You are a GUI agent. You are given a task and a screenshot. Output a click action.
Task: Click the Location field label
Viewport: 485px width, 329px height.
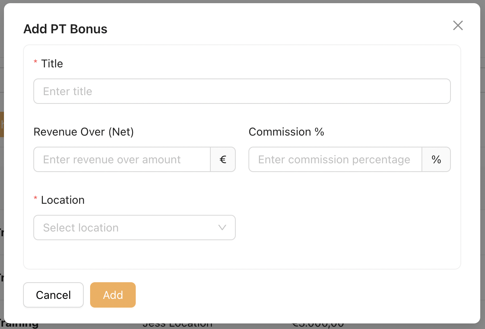pyautogui.click(x=63, y=200)
